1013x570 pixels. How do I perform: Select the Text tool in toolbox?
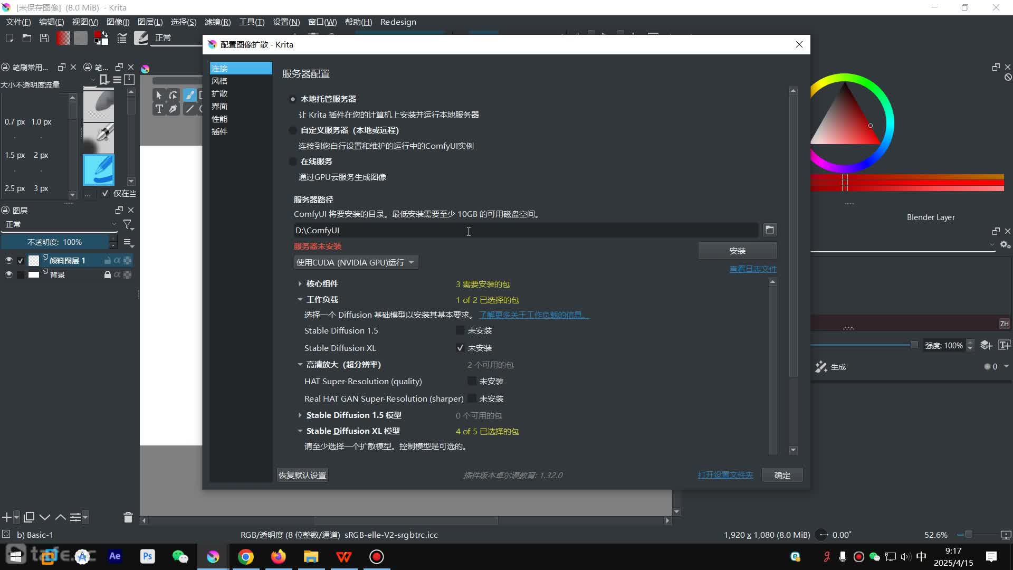[x=159, y=109]
